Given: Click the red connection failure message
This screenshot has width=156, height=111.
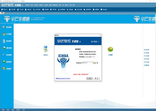Looking at the screenshot, I should 81,74.
